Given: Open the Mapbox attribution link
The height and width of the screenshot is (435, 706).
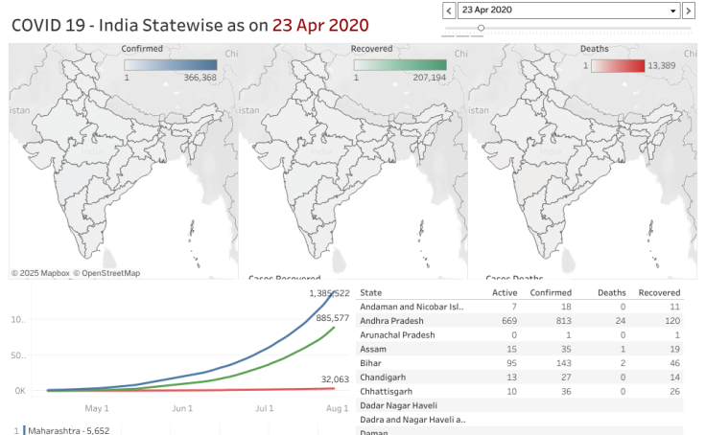Looking at the screenshot, I should pos(45,273).
